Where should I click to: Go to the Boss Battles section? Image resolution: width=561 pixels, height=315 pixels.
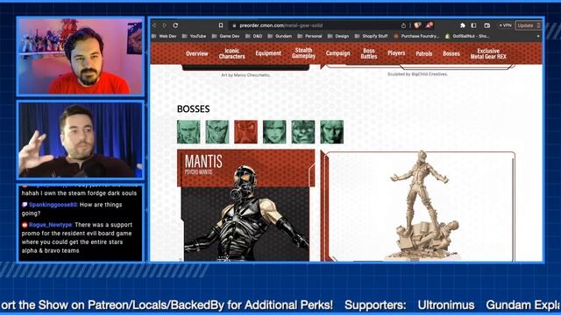369,53
